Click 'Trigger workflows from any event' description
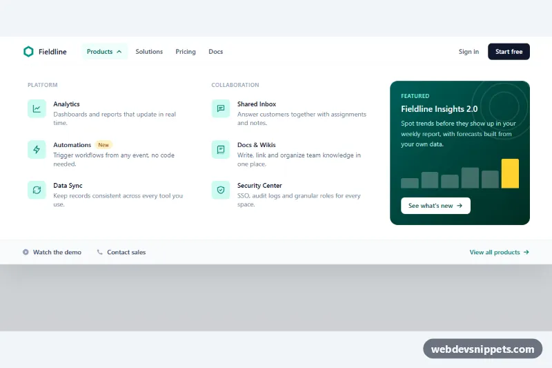Screen dimensions: 552x368 click(x=114, y=159)
